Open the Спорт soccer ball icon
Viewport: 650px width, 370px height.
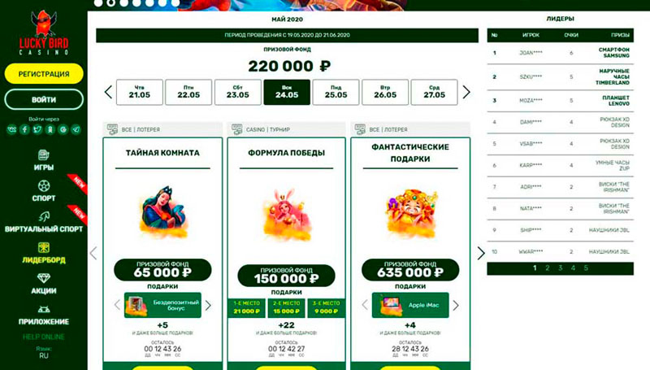[x=44, y=186]
